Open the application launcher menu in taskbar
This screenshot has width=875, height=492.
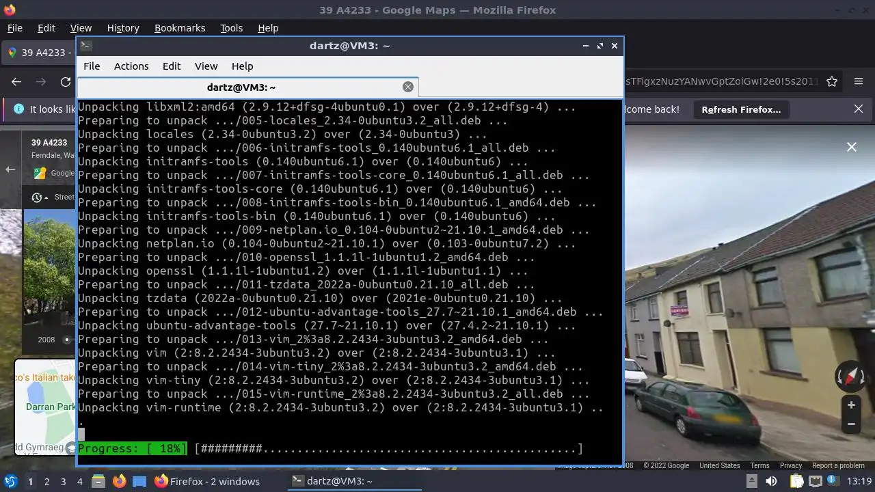point(11,481)
